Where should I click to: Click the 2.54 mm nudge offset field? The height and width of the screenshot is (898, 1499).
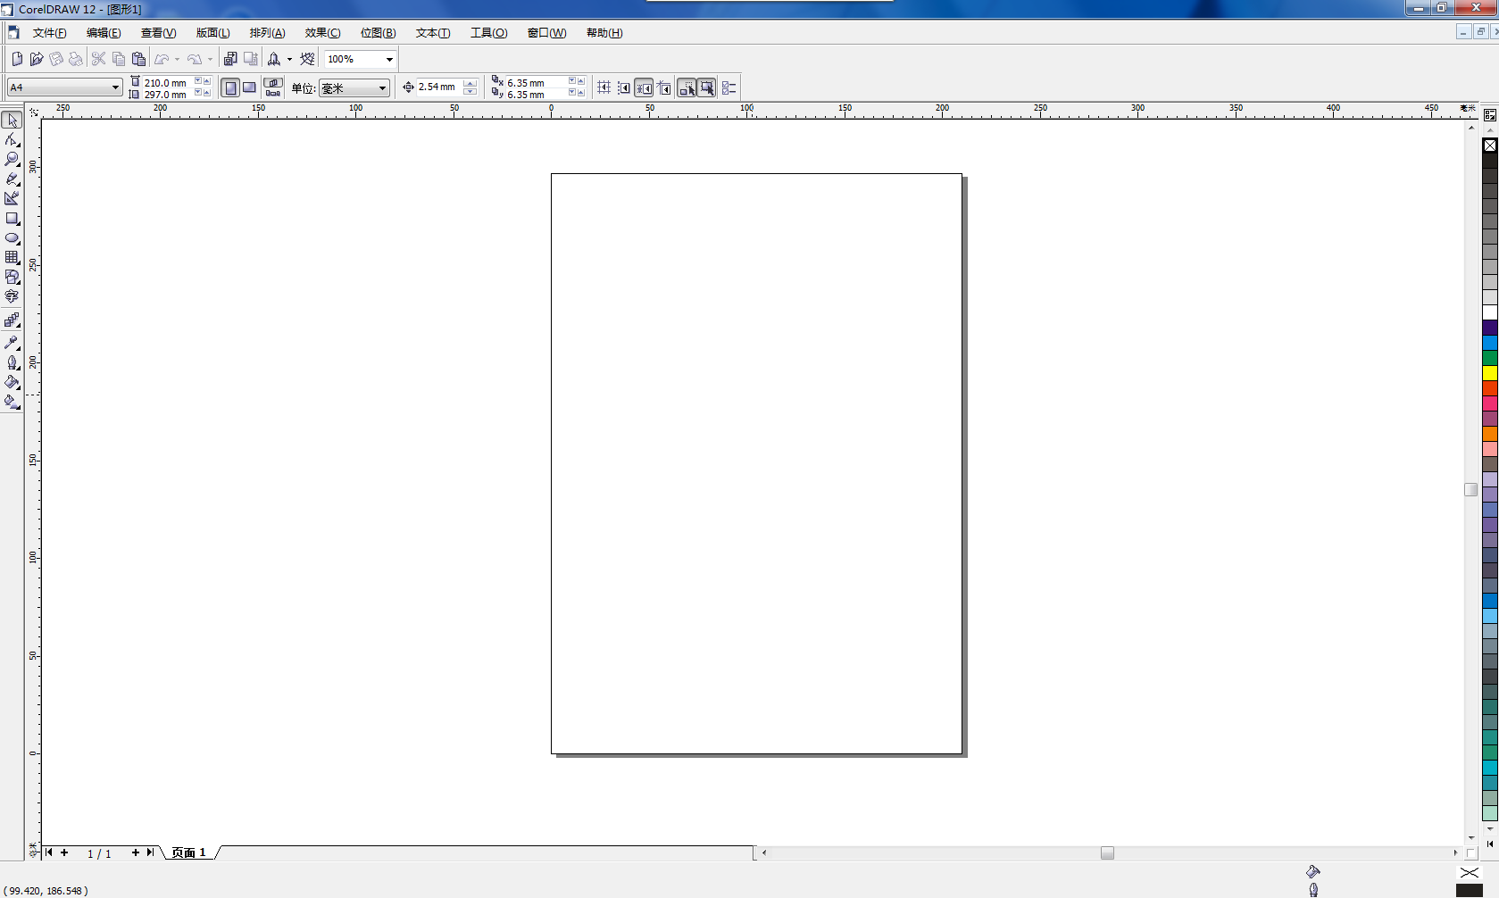(437, 87)
